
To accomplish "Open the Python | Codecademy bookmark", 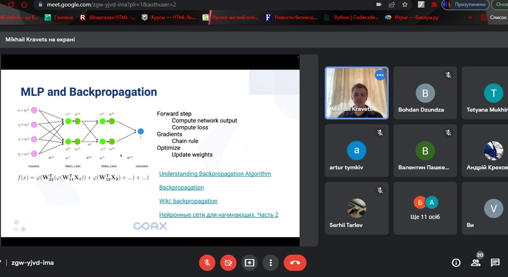I will click(351, 17).
